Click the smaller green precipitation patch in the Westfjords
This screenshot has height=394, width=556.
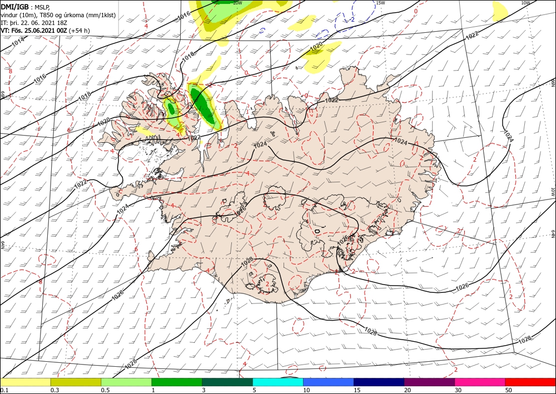coord(171,107)
